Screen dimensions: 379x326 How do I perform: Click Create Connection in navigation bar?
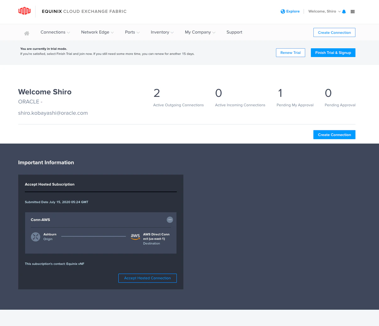pos(334,33)
